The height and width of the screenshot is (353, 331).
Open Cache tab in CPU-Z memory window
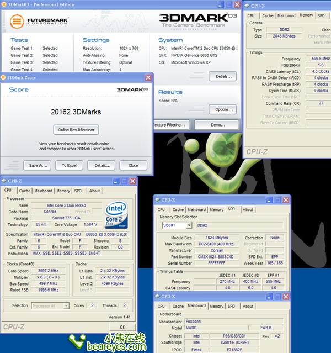point(268,16)
